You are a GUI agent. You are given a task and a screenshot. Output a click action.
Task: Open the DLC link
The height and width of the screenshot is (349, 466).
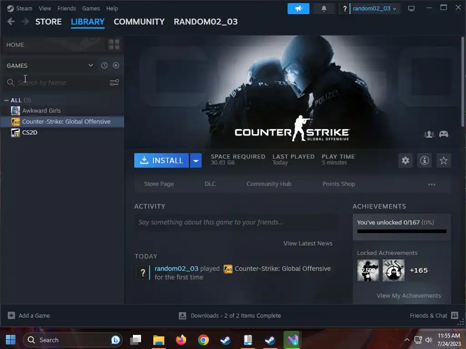tap(210, 184)
